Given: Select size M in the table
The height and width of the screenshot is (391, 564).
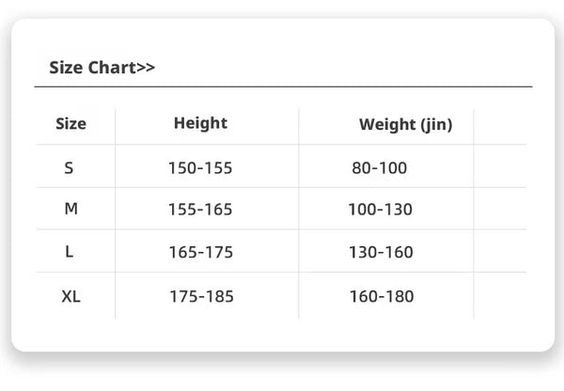Looking at the screenshot, I should click(70, 209).
